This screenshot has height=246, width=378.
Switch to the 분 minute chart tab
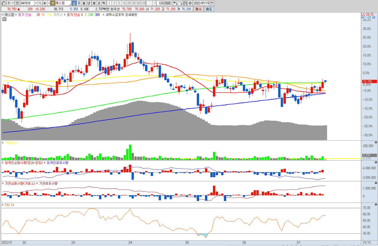click(x=94, y=3)
